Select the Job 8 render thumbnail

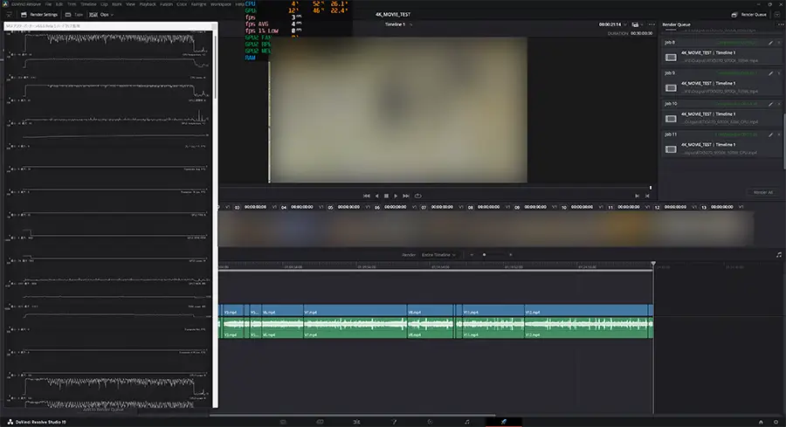pos(671,57)
